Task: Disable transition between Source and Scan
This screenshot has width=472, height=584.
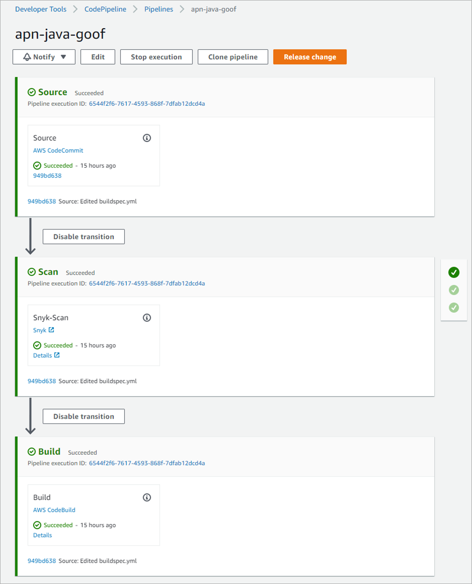Action: point(84,236)
